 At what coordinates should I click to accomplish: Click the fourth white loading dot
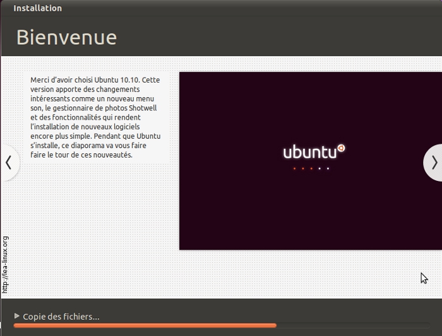point(320,168)
